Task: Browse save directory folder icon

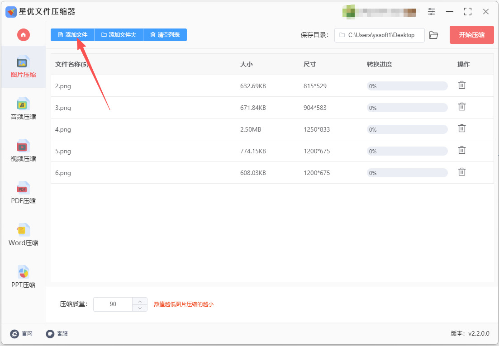Action: pyautogui.click(x=433, y=35)
